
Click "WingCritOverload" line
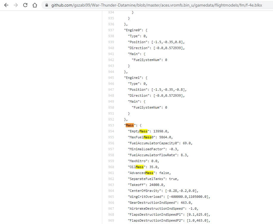click(169, 196)
